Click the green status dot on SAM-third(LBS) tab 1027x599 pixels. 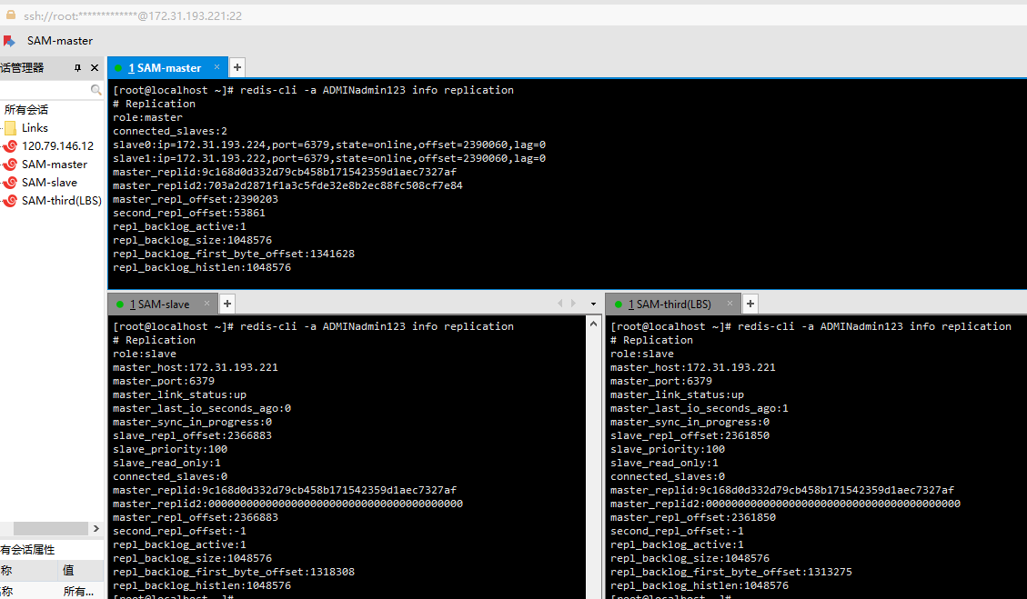tap(619, 304)
